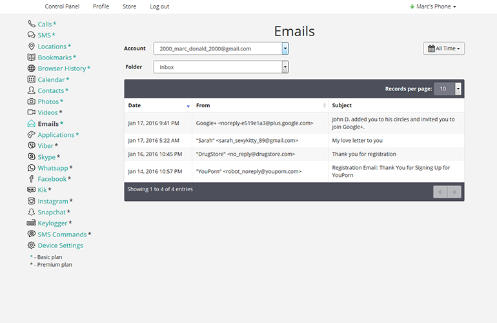Open the Calls link in sidebar

click(45, 24)
